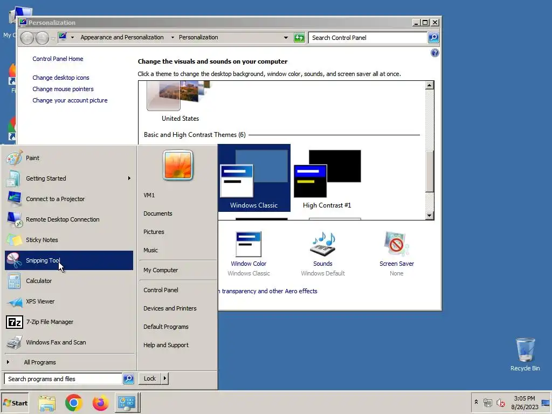Click the Getting Started icon
The image size is (552, 414).
13,178
